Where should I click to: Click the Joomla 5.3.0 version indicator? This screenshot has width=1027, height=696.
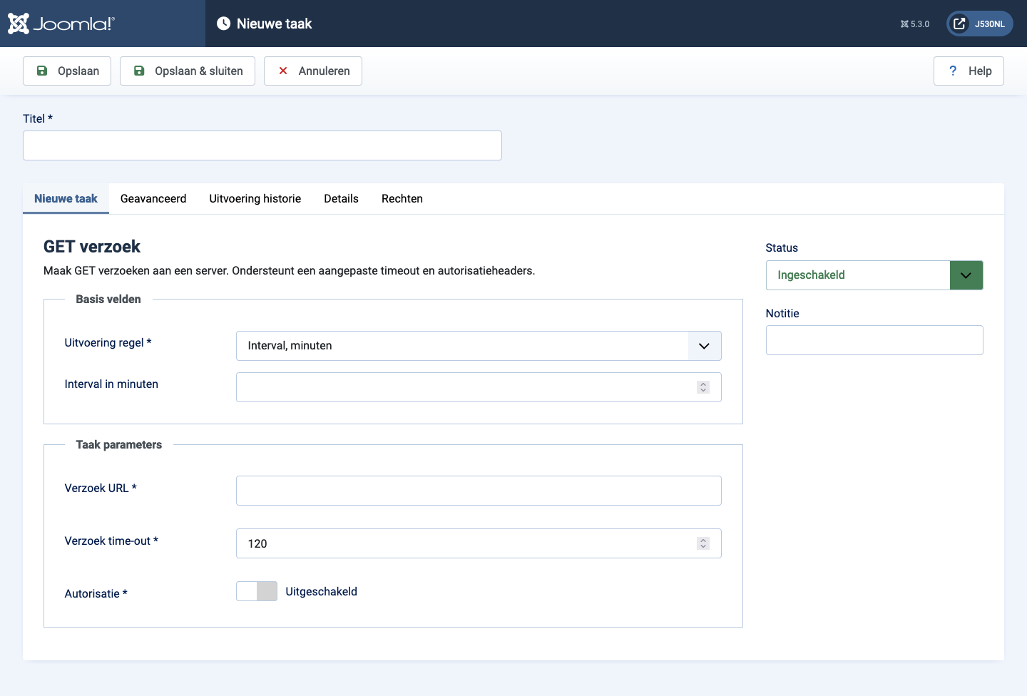[x=915, y=24]
